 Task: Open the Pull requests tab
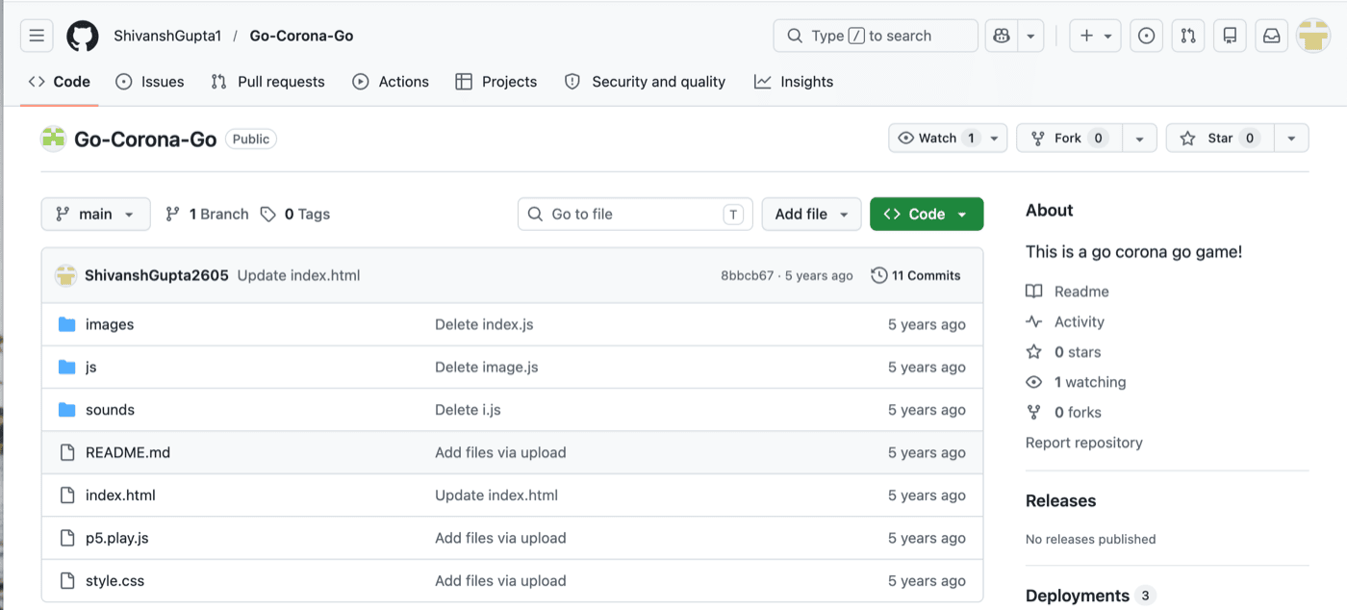pos(268,82)
